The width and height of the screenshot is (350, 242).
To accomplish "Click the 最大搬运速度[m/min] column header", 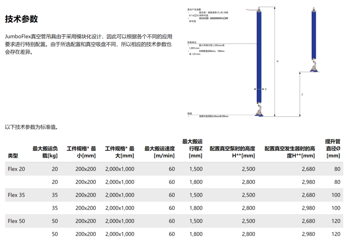I will click(x=160, y=152).
